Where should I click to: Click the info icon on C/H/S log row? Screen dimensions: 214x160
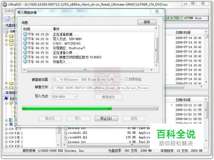(x=25, y=43)
